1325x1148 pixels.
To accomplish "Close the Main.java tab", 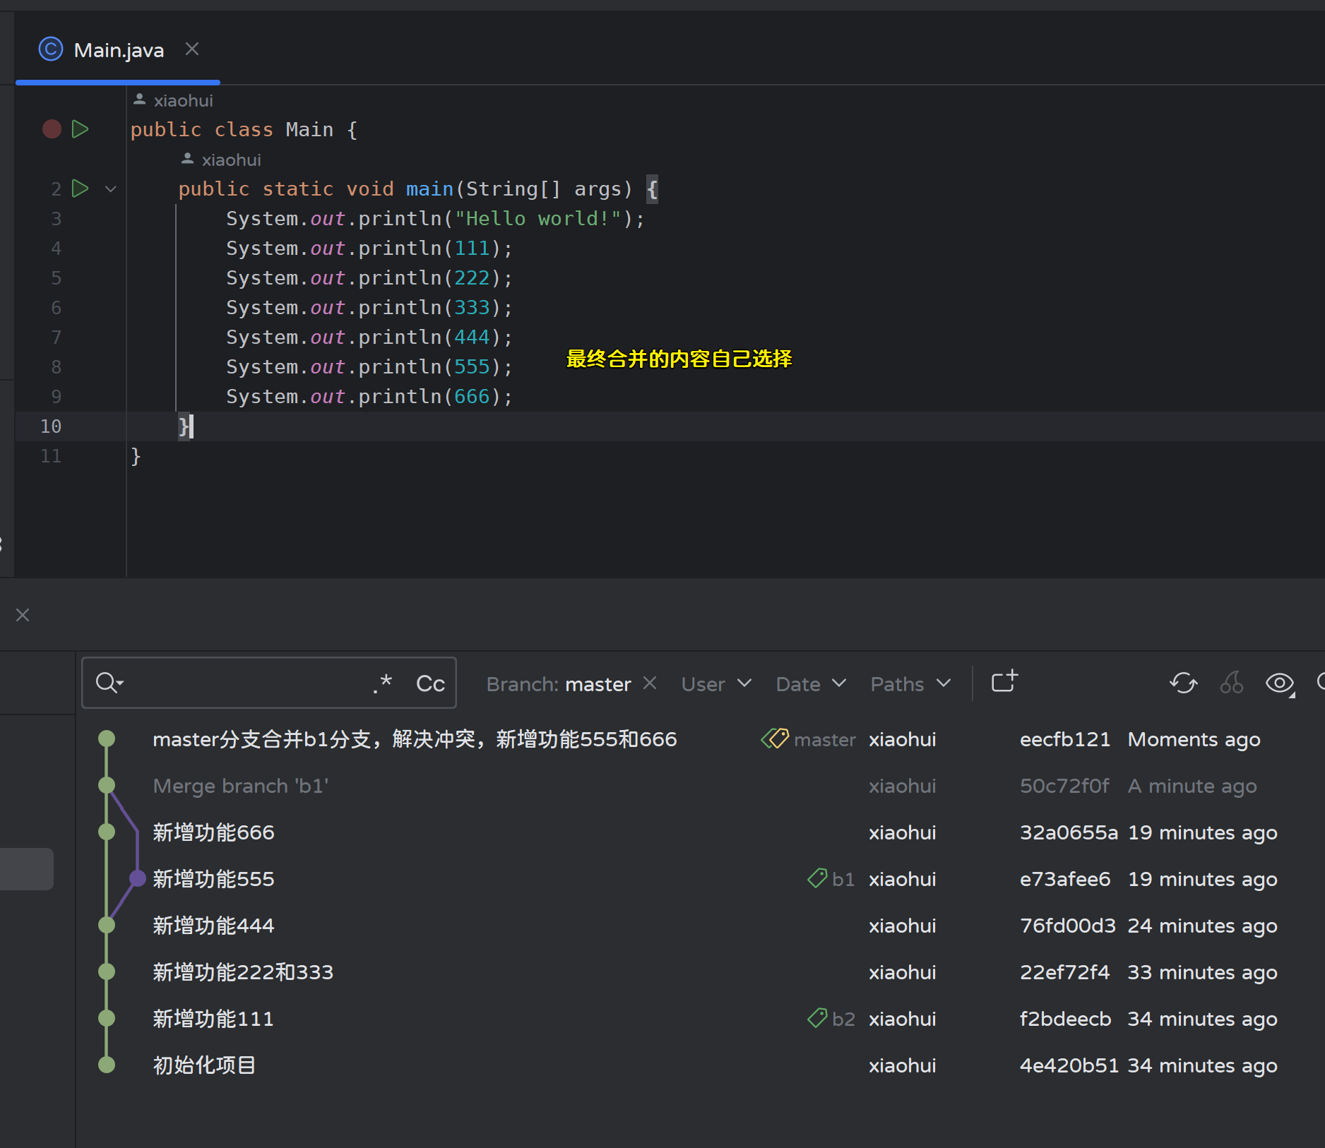I will tap(191, 49).
